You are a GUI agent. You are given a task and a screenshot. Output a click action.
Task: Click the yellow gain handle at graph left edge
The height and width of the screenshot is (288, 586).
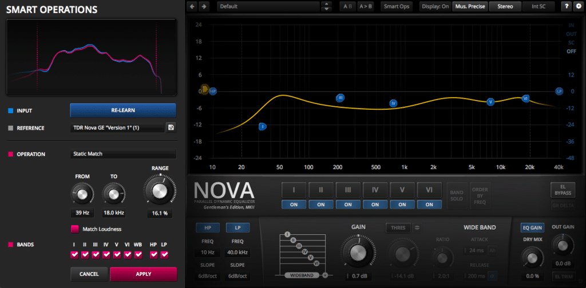204,90
